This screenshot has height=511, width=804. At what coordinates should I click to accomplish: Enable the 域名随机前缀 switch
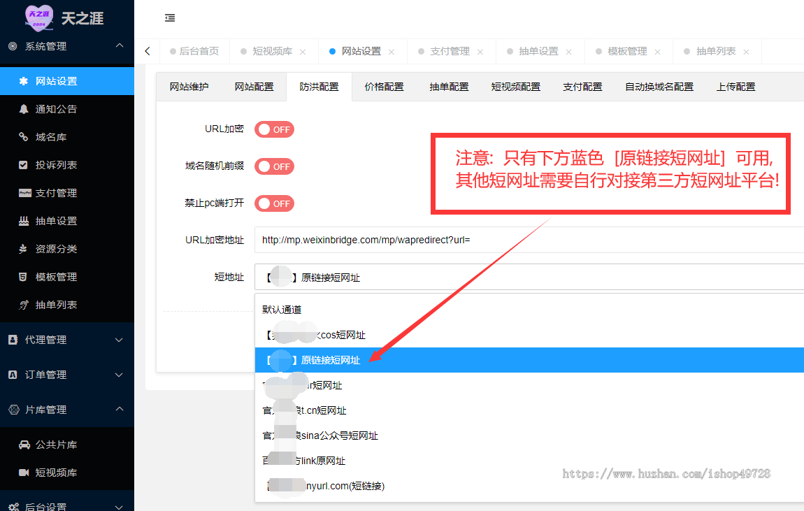tap(274, 166)
